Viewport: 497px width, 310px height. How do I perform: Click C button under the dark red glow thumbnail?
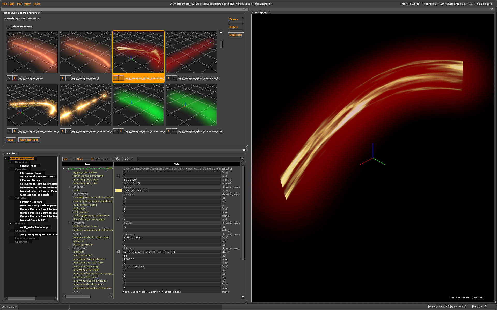tap(174, 78)
